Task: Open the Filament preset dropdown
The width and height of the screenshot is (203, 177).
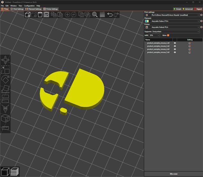Action: (x=172, y=21)
